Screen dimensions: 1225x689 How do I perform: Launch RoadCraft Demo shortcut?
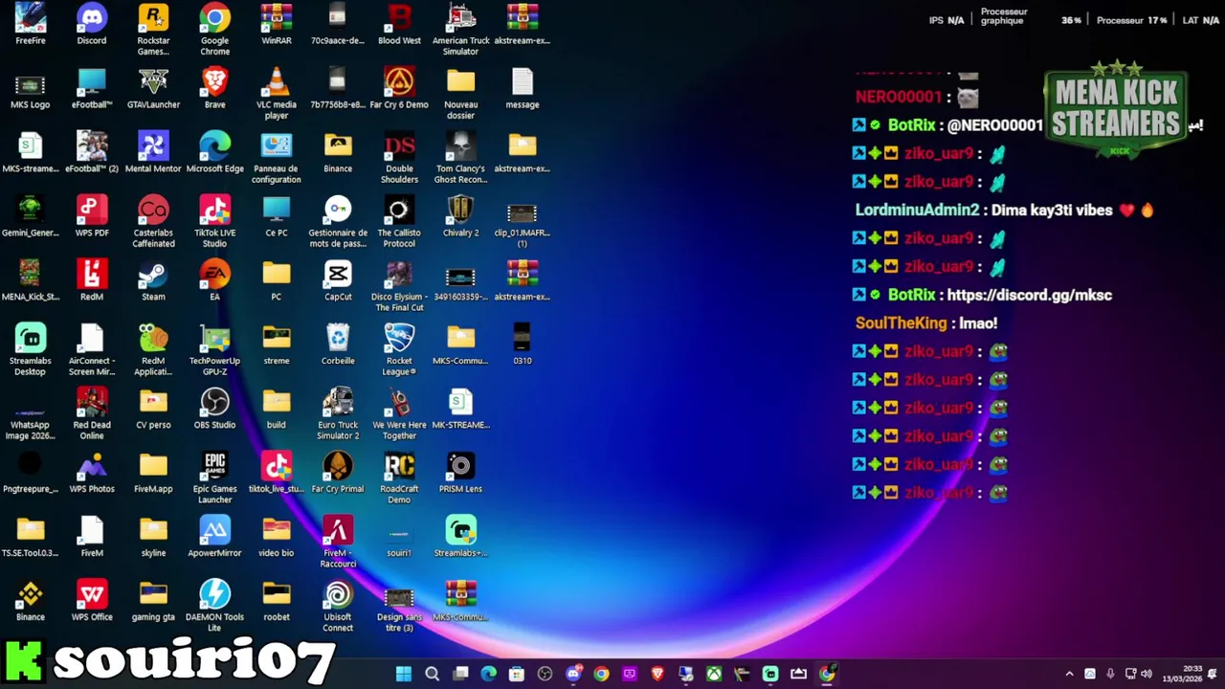(x=399, y=478)
